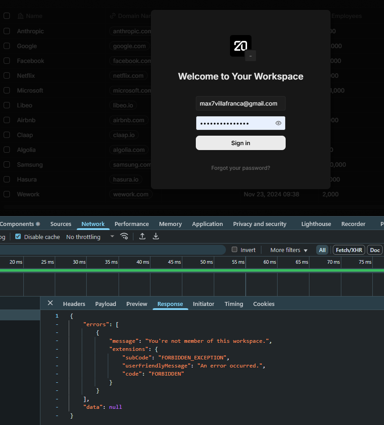The height and width of the screenshot is (425, 384).
Task: Open the Performance tab
Action: pyautogui.click(x=132, y=224)
